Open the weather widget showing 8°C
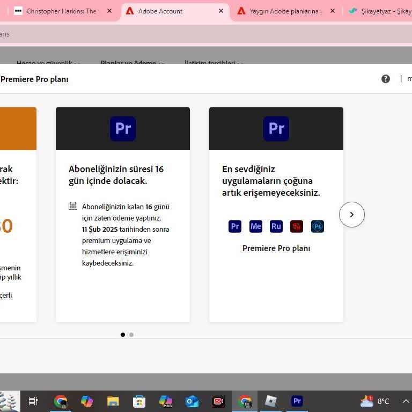 pos(376,401)
